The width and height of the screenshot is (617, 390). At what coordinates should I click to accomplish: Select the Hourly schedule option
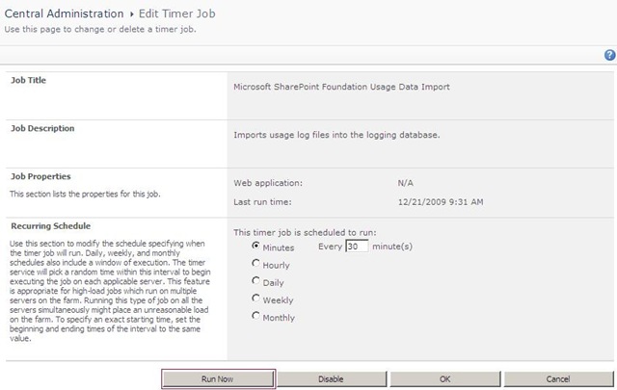coord(255,264)
